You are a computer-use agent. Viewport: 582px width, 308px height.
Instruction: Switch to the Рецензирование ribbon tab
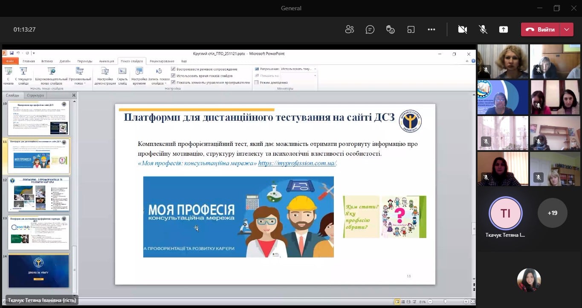(162, 61)
